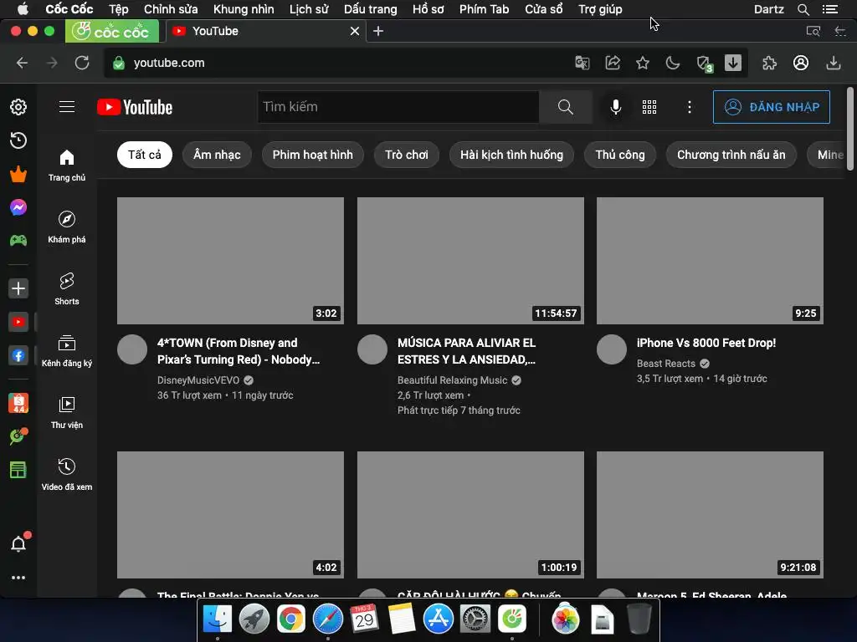Open Shorts in YouTube sidebar
This screenshot has height=642, width=857.
pos(67,288)
